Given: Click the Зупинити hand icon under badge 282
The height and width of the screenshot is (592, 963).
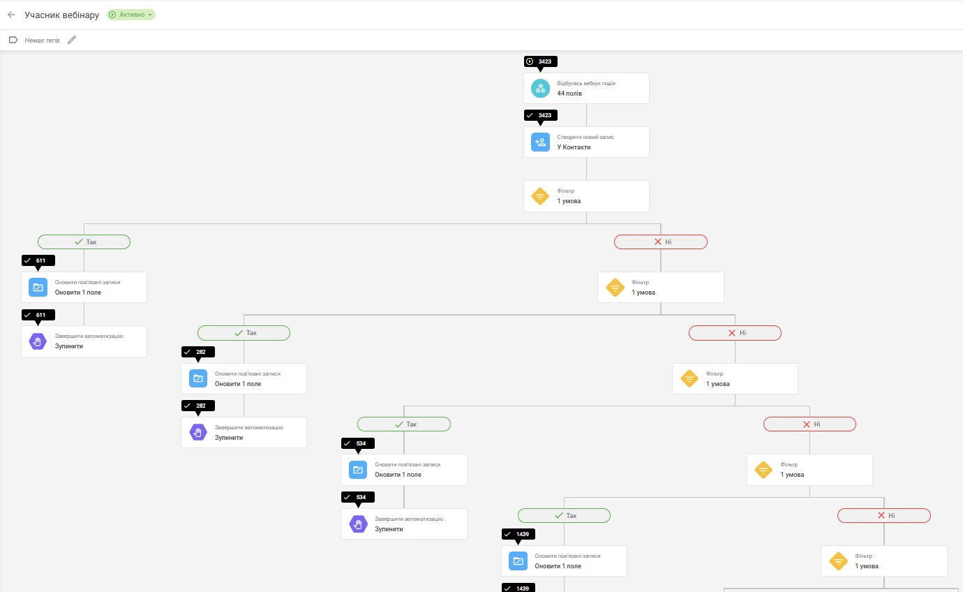Looking at the screenshot, I should 197,433.
